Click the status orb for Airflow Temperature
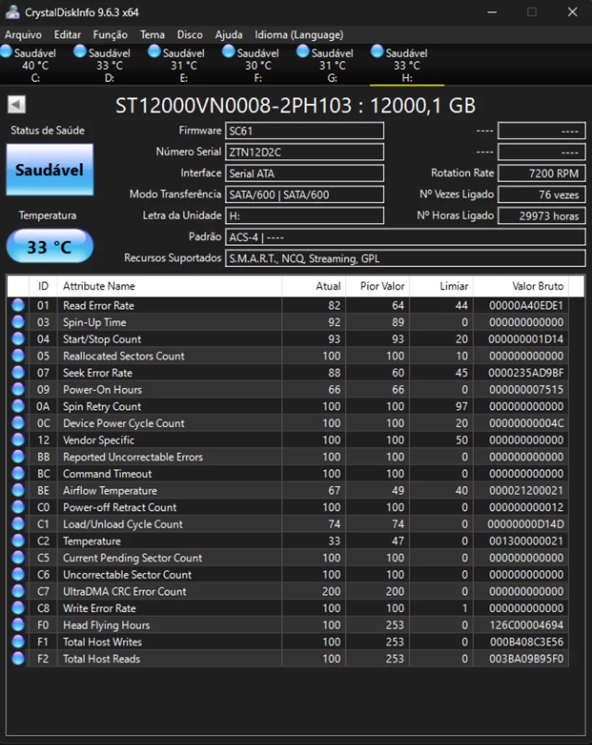592x745 pixels. tap(18, 491)
